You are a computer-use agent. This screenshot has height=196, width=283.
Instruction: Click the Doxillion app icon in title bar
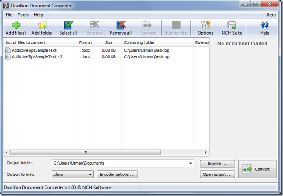click(x=6, y=6)
